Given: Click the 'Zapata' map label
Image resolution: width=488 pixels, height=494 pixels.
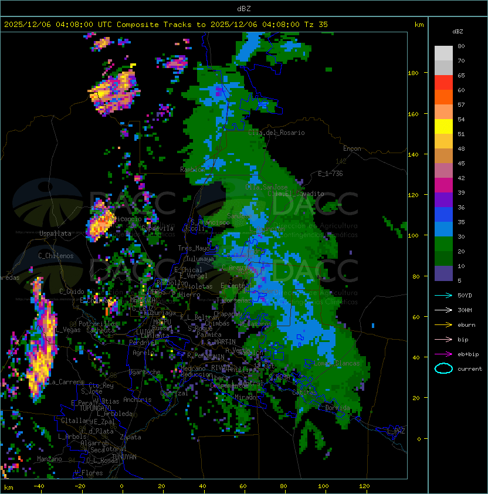Looking at the screenshot, I should pyautogui.click(x=130, y=437).
